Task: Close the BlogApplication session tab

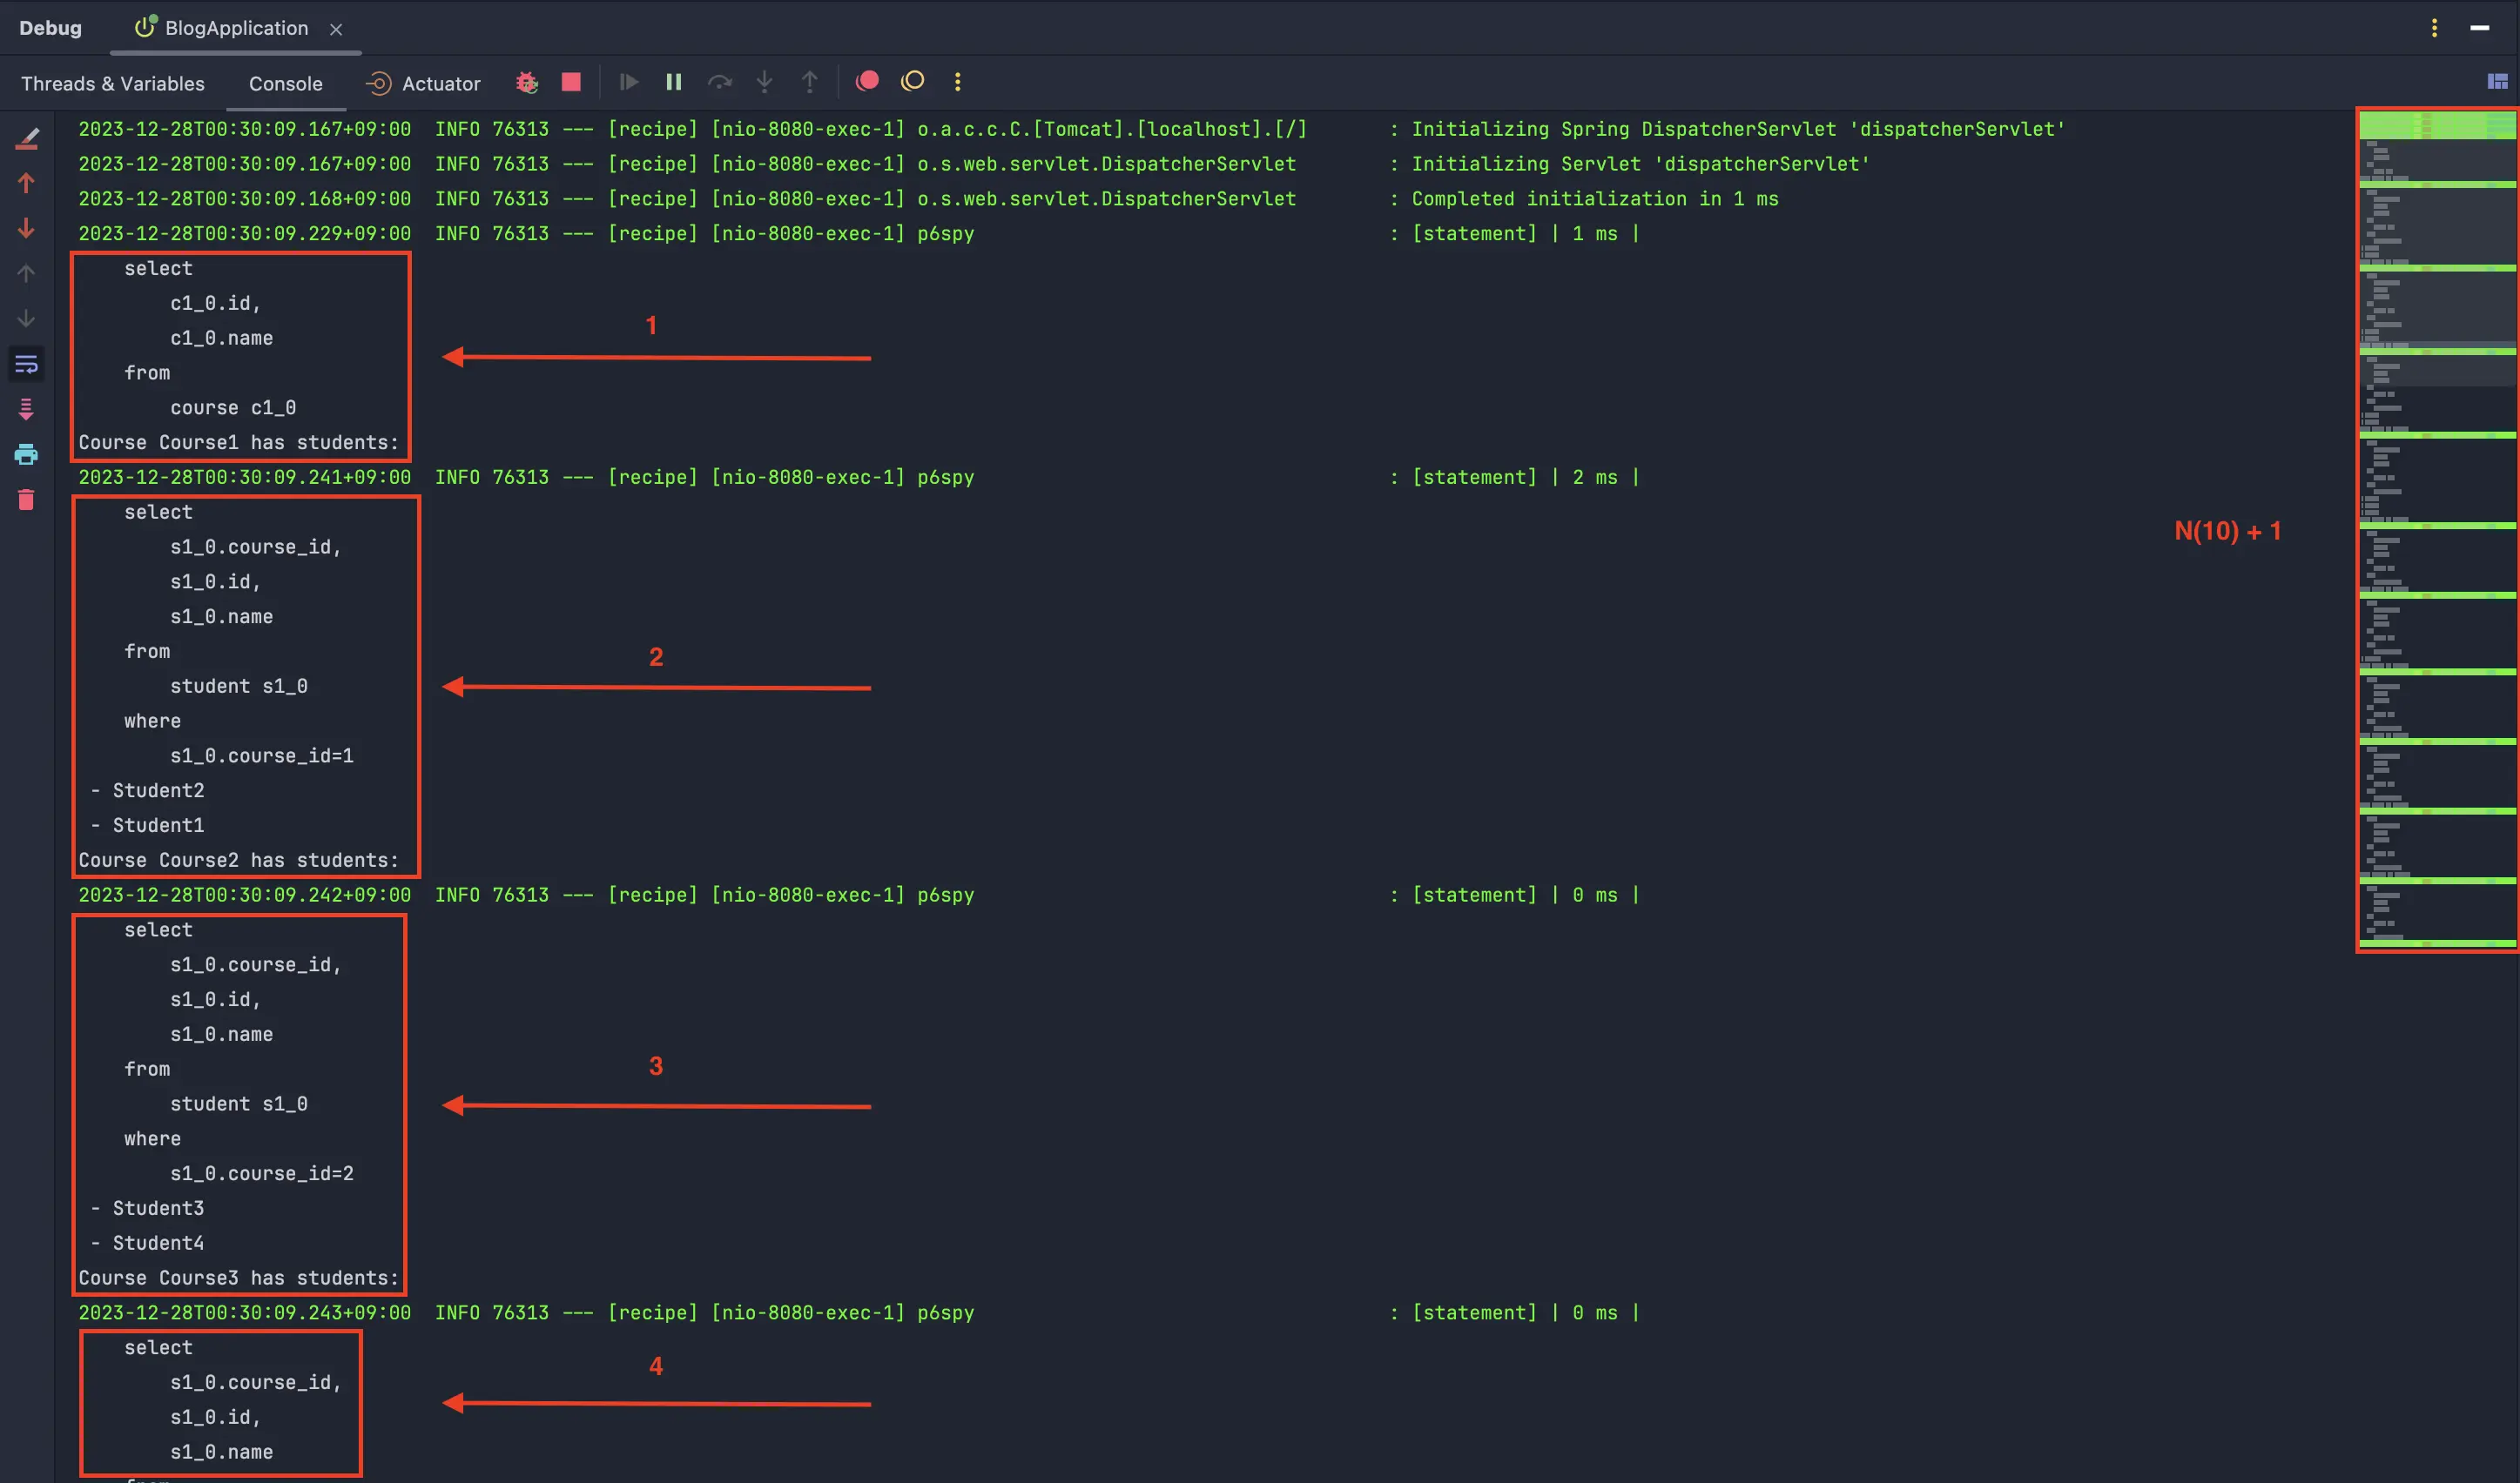Action: click(336, 30)
